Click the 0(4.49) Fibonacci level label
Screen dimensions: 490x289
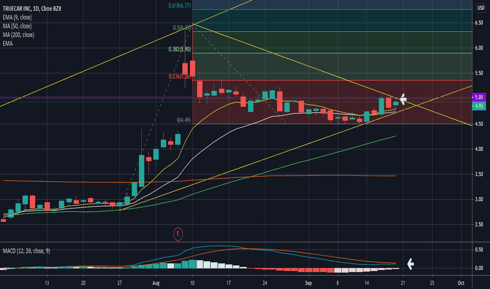[184, 120]
